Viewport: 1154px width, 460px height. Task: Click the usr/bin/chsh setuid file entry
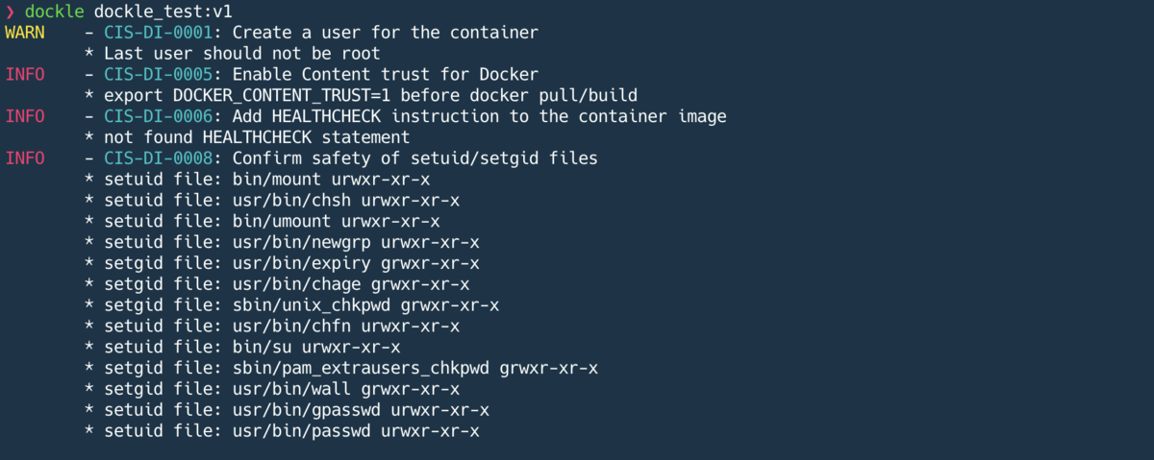pos(272,200)
